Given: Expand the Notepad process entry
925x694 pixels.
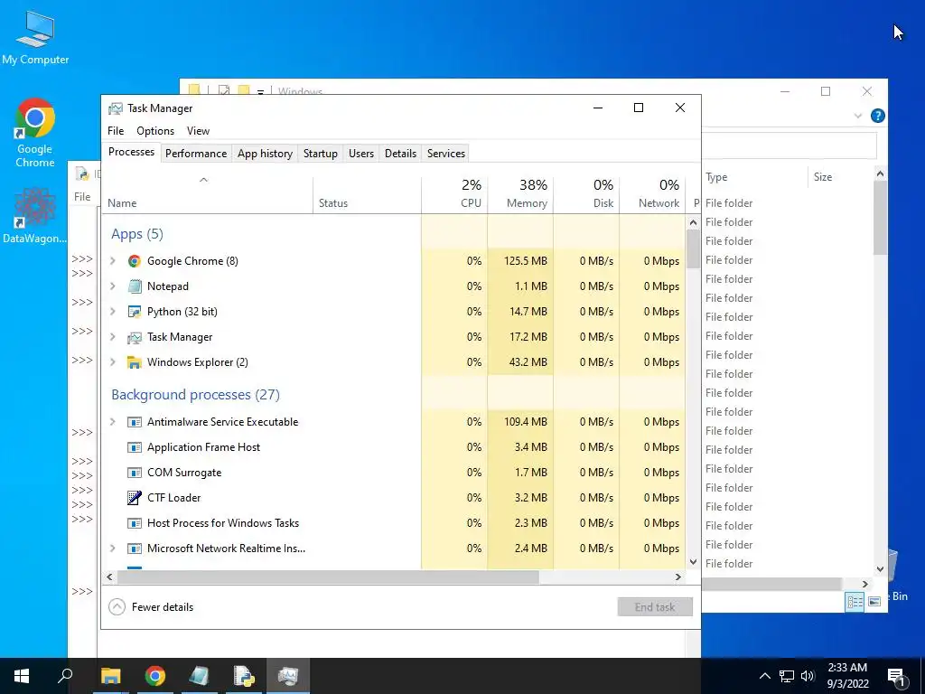Looking at the screenshot, I should click(x=113, y=286).
